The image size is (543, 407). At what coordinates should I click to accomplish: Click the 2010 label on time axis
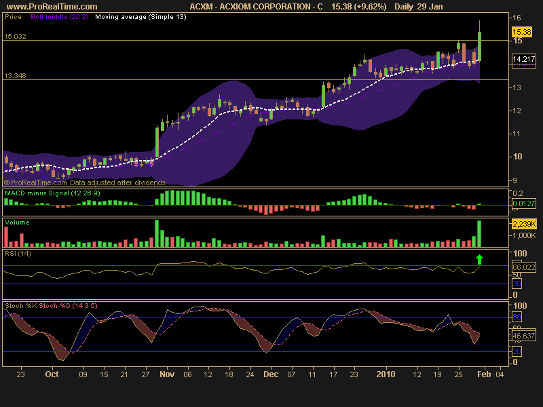tap(386, 374)
